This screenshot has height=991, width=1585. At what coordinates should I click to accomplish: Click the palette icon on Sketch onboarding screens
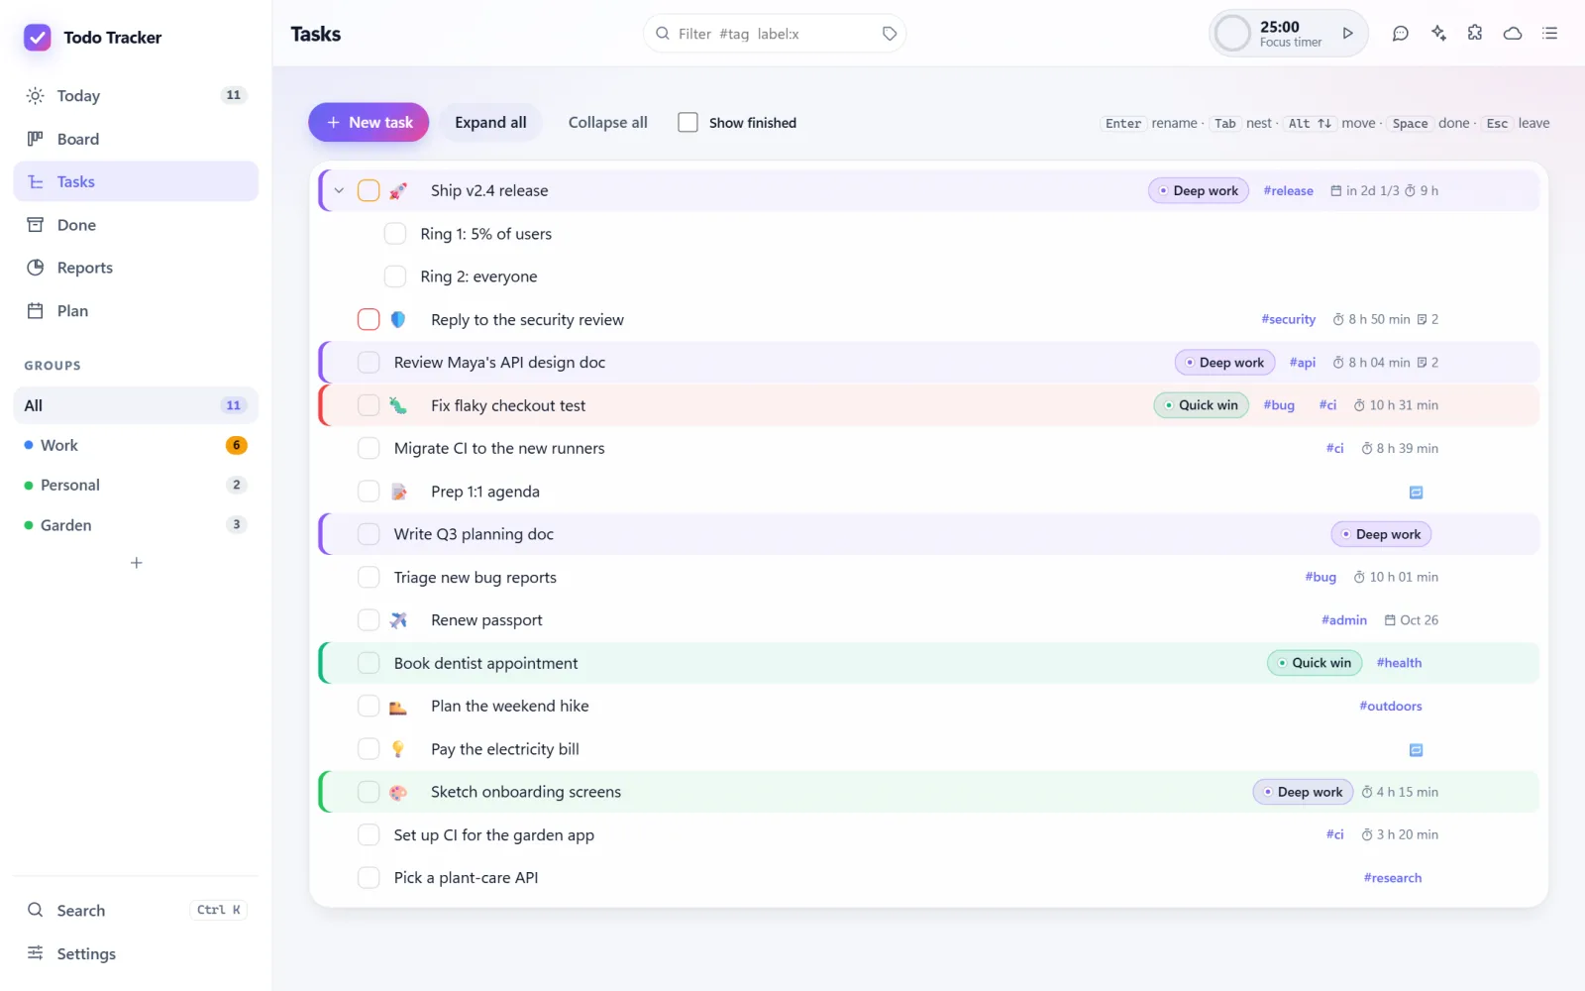point(398,793)
